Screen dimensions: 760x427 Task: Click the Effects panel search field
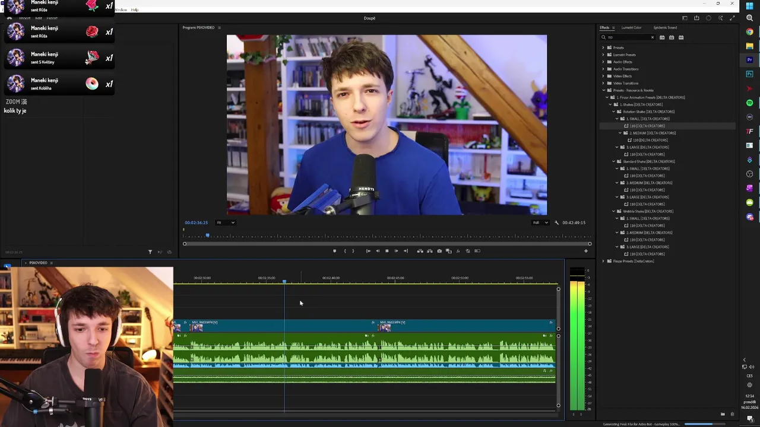[628, 37]
